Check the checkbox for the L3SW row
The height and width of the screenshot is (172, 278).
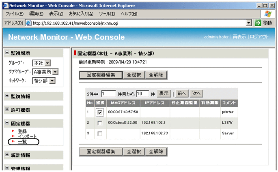coord(100,123)
